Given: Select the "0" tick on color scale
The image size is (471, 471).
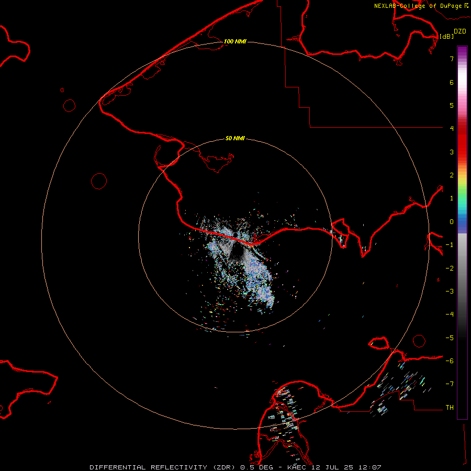Looking at the screenshot, I should (x=452, y=222).
